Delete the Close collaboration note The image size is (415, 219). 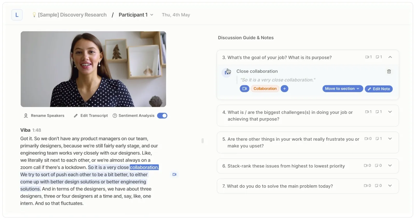[389, 71]
